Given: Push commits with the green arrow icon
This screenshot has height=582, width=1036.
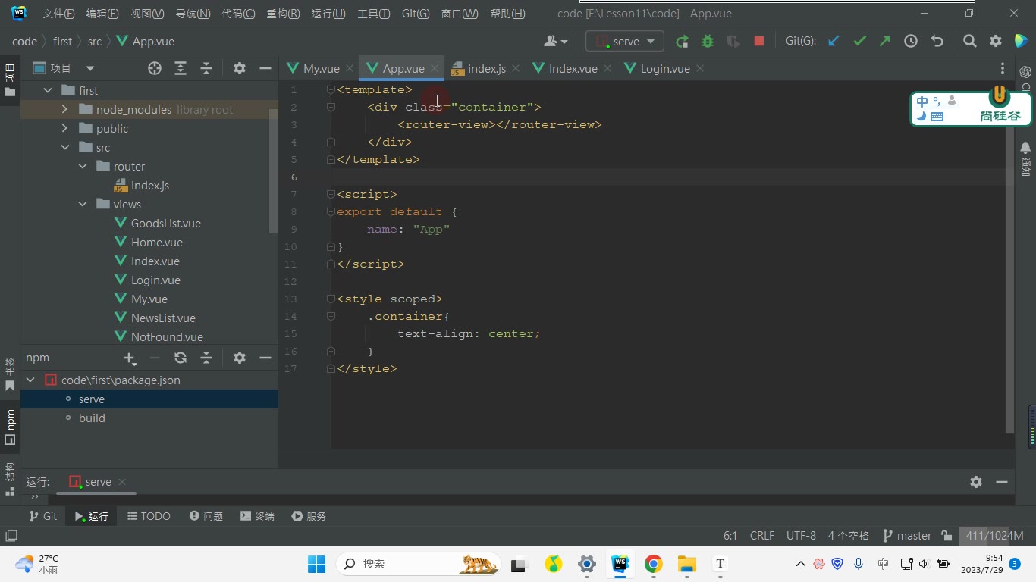Looking at the screenshot, I should tap(885, 41).
